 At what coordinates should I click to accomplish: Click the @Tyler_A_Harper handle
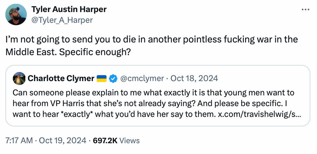coord(62,20)
